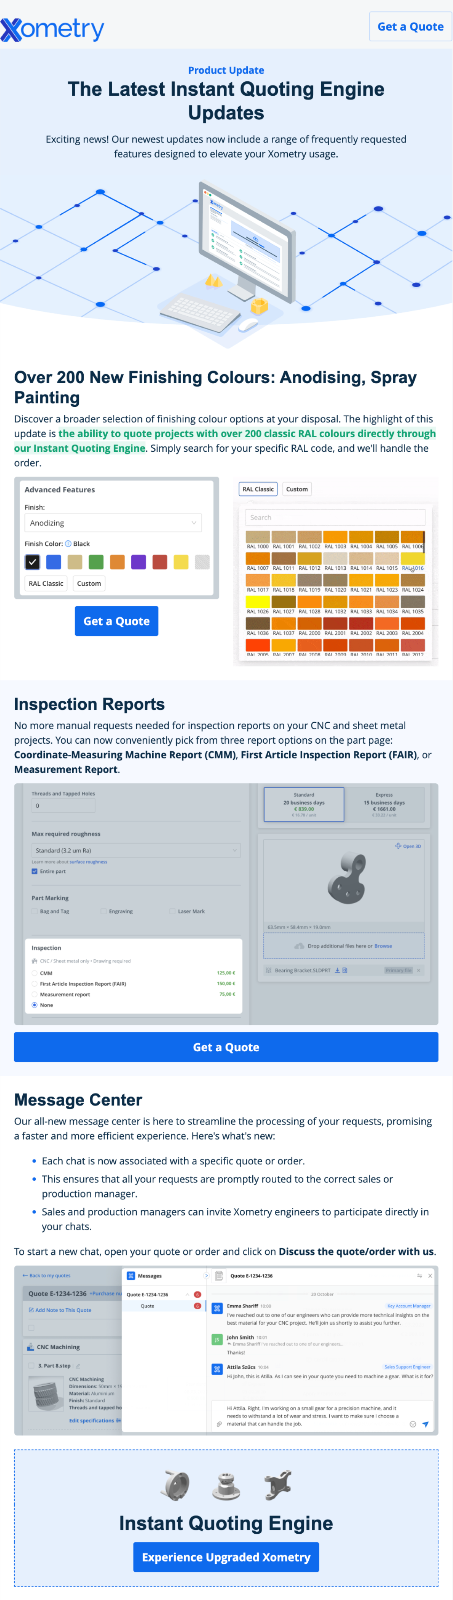
Task: Remove the Bearing Bracket.SLDPRT file
Action: [x=418, y=970]
